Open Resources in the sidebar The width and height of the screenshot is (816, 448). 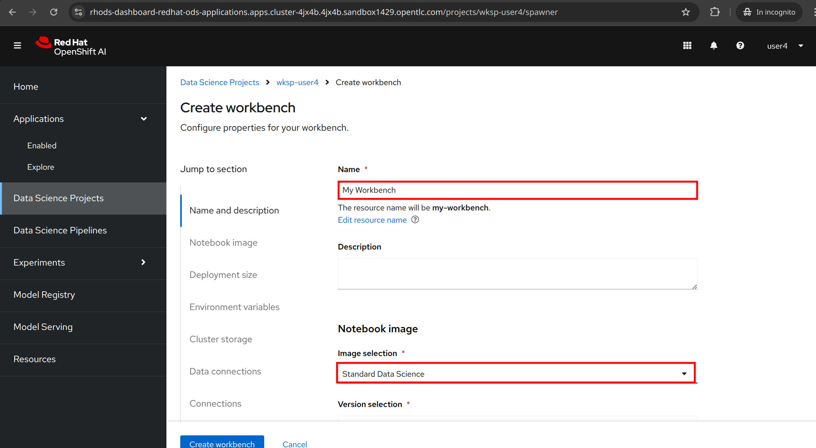pos(83,359)
